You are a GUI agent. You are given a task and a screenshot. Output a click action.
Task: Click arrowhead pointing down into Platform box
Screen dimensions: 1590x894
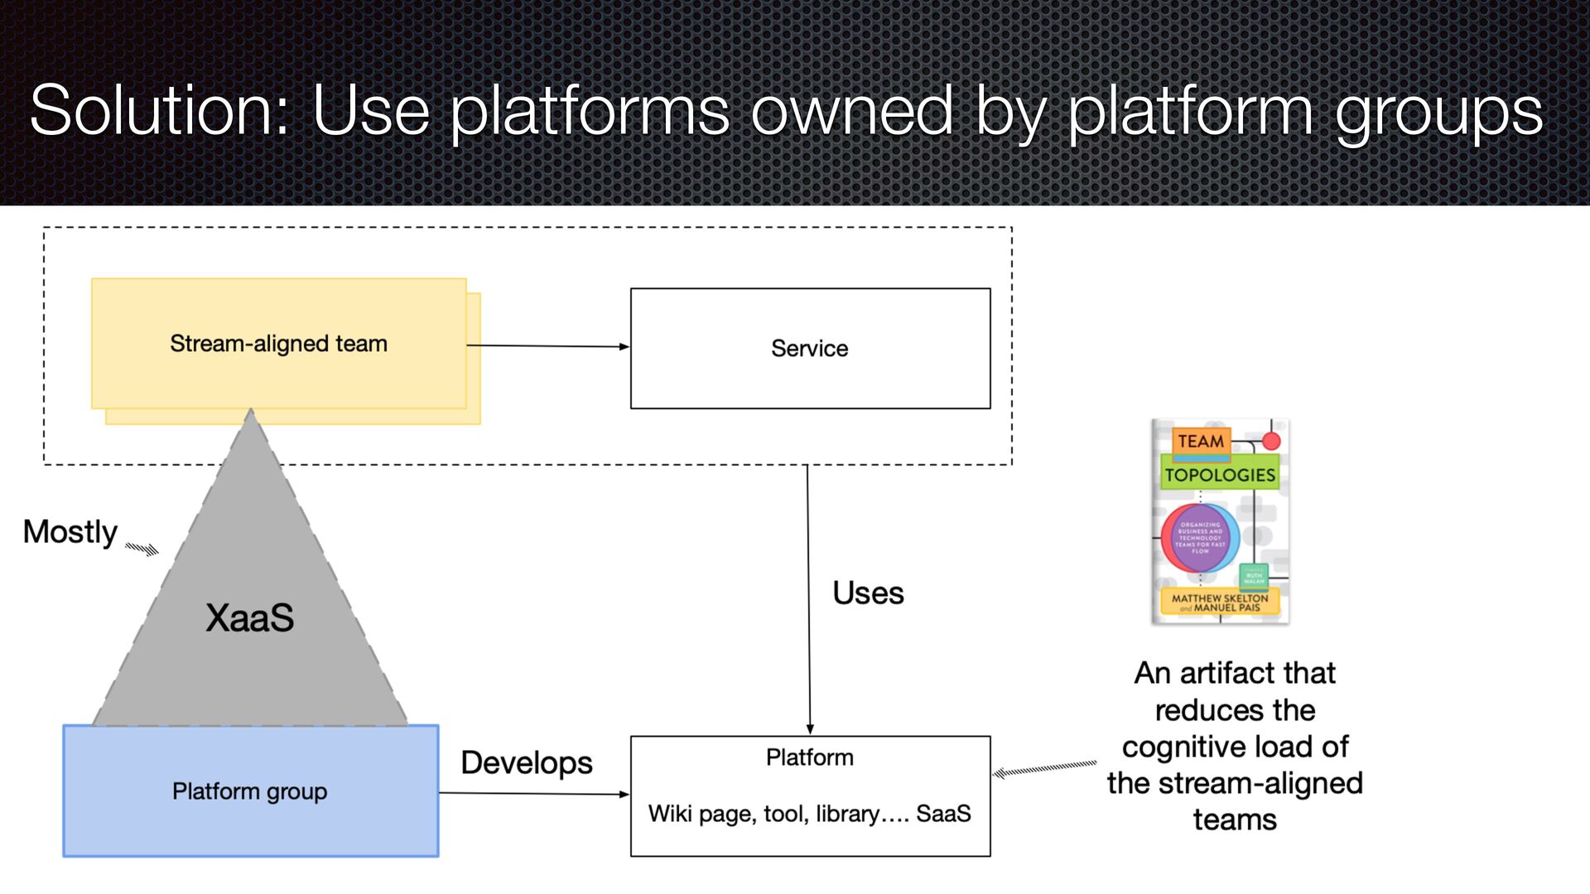[810, 728]
